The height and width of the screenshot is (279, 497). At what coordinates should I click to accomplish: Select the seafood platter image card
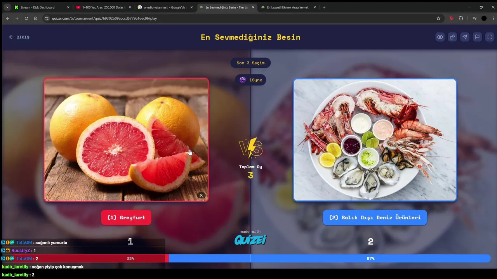[x=375, y=140]
